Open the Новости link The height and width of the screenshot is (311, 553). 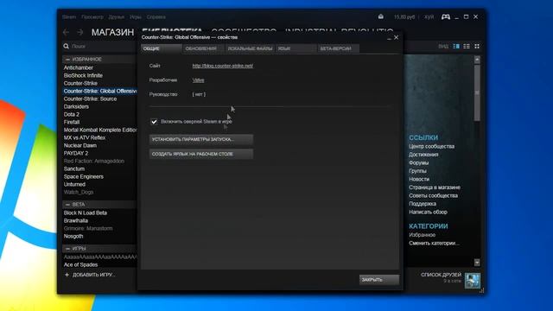(x=419, y=179)
